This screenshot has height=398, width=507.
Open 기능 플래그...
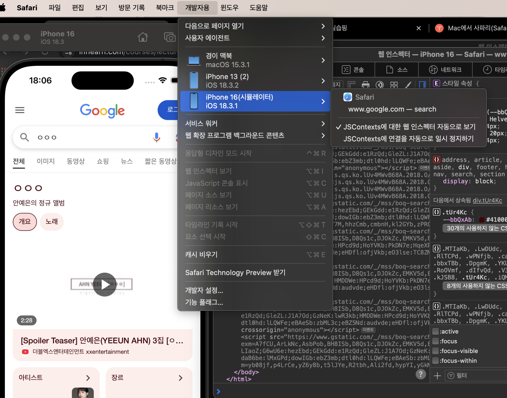255,302
